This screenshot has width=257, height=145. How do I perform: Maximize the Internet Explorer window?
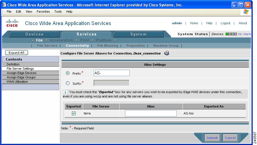pos(241,5)
